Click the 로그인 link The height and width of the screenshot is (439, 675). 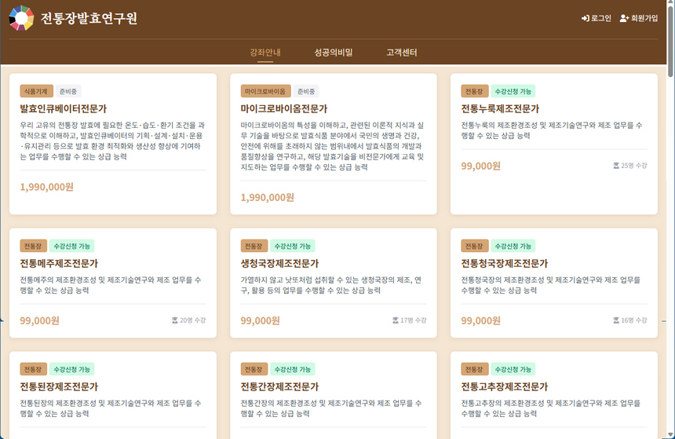pos(597,18)
